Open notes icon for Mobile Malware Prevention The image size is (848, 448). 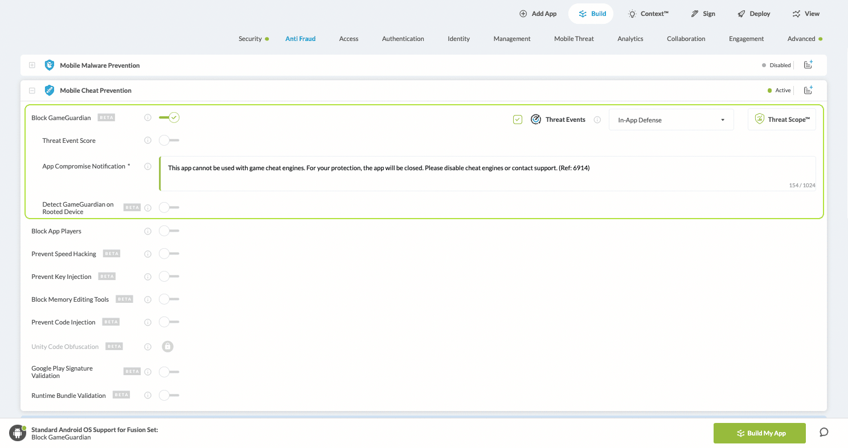pos(808,65)
